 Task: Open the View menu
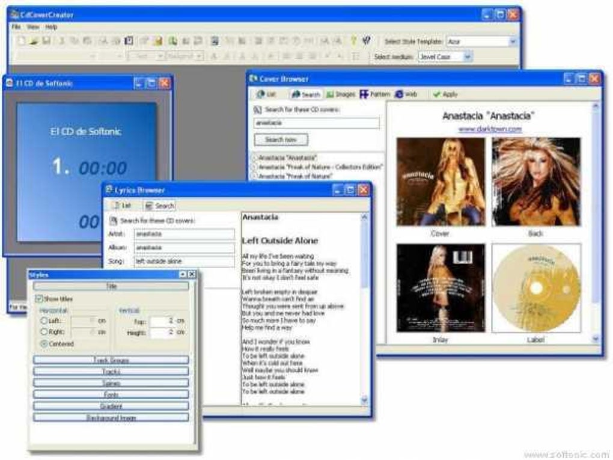pos(33,27)
